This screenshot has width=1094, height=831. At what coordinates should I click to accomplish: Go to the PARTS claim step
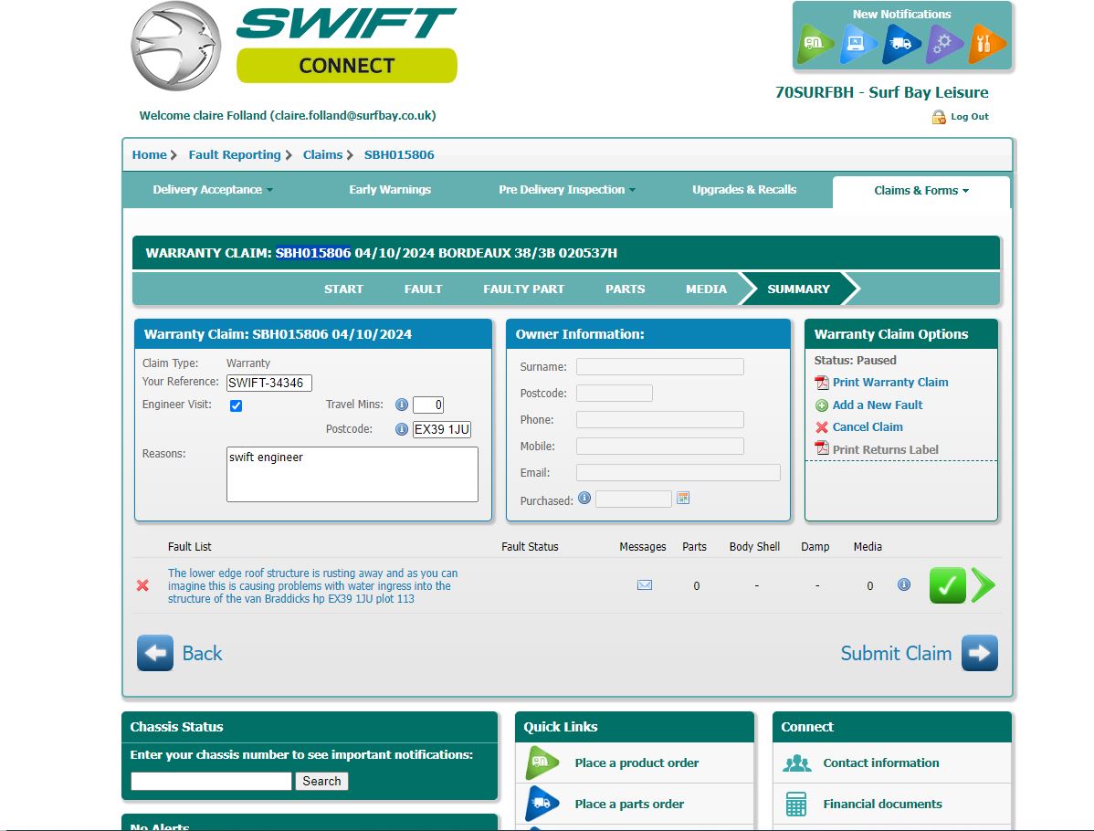(626, 289)
